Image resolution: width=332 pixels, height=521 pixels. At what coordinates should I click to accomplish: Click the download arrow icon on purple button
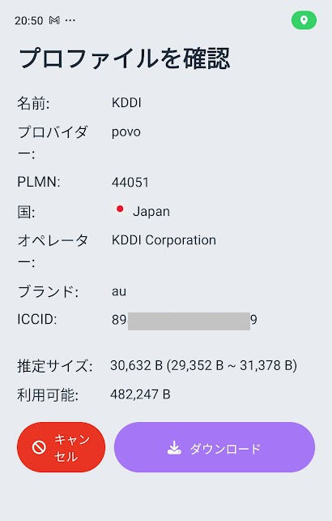174,448
